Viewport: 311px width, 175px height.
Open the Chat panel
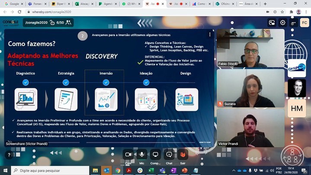click(169, 155)
